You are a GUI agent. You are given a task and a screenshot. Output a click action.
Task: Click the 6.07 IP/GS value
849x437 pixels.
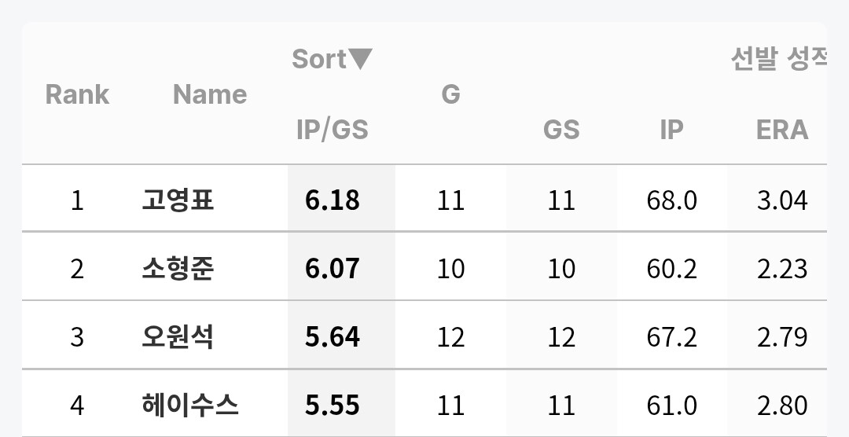333,269
